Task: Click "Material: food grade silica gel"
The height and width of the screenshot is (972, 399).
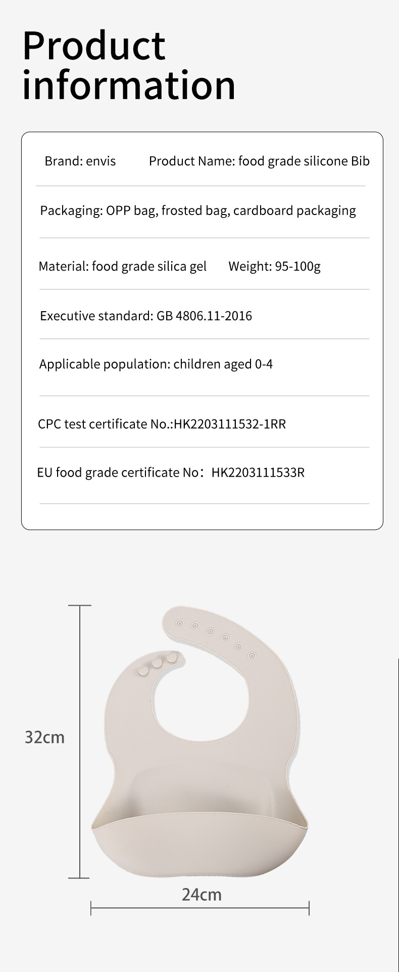Action: (x=122, y=266)
